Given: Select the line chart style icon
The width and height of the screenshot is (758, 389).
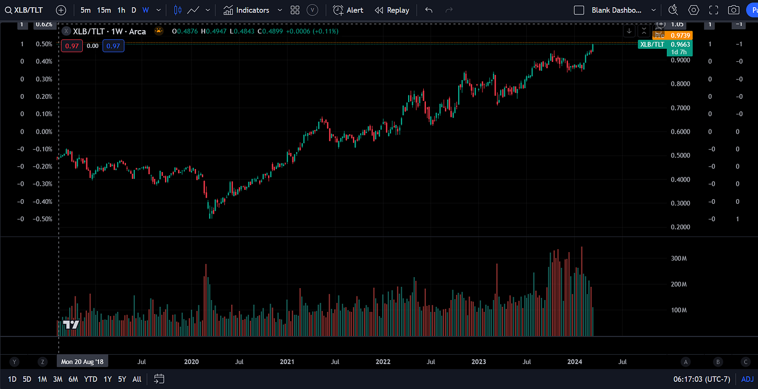Looking at the screenshot, I should click(194, 10).
